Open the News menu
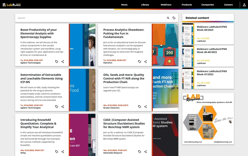The height and width of the screenshot is (156, 248). click(124, 5)
